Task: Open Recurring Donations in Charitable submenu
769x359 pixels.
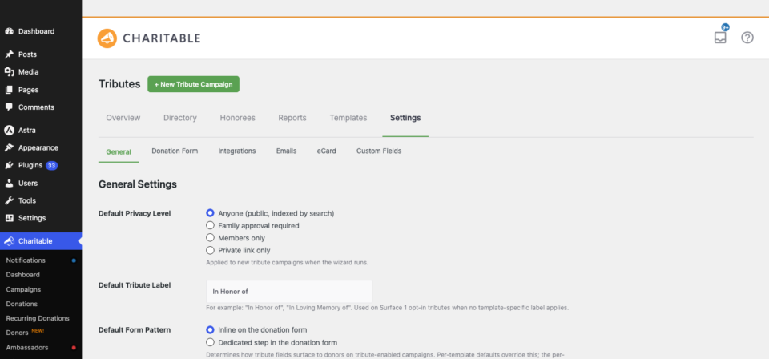Action: tap(38, 318)
